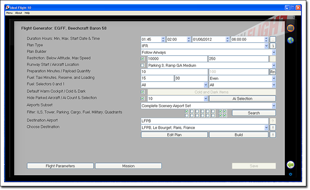Open the Fuel Loading Even dropdown
The image size is (310, 190).
click(x=273, y=78)
